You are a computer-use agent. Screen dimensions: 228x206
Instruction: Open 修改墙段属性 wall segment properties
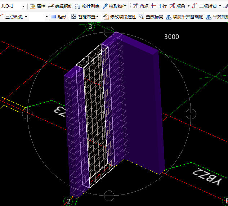coord(123,17)
